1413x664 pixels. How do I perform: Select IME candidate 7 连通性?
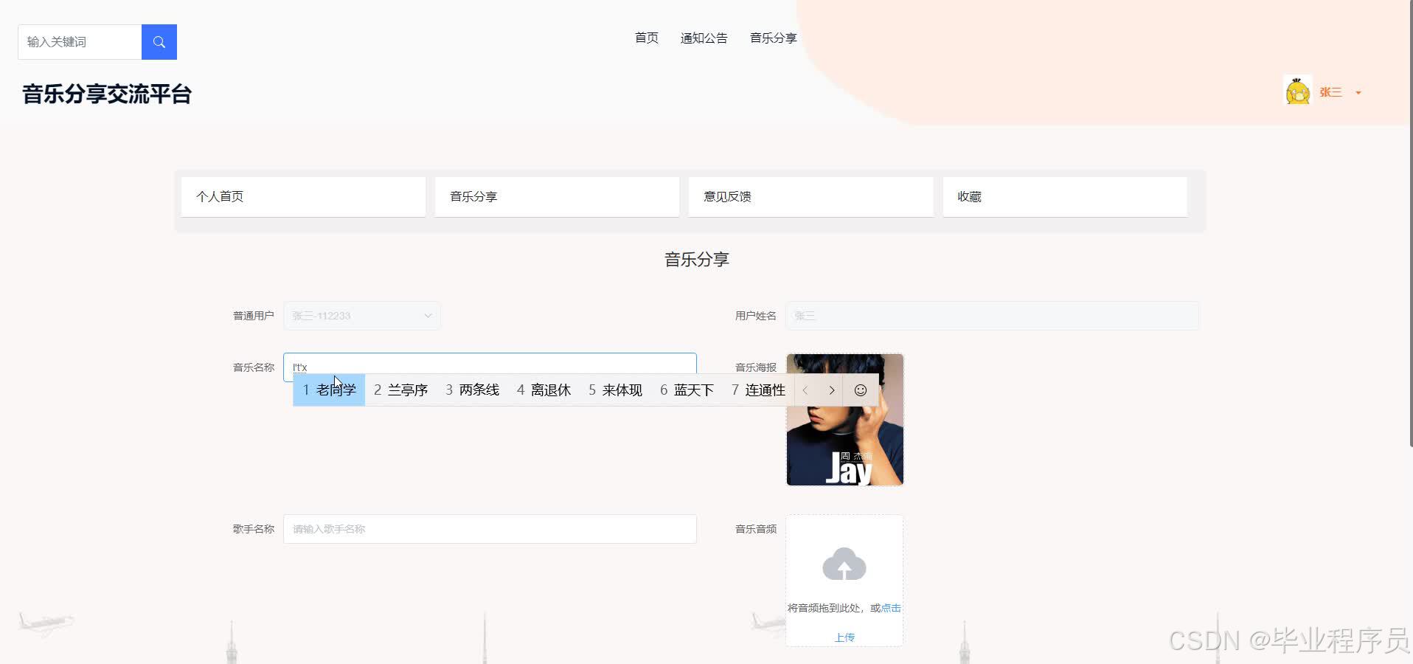(758, 390)
